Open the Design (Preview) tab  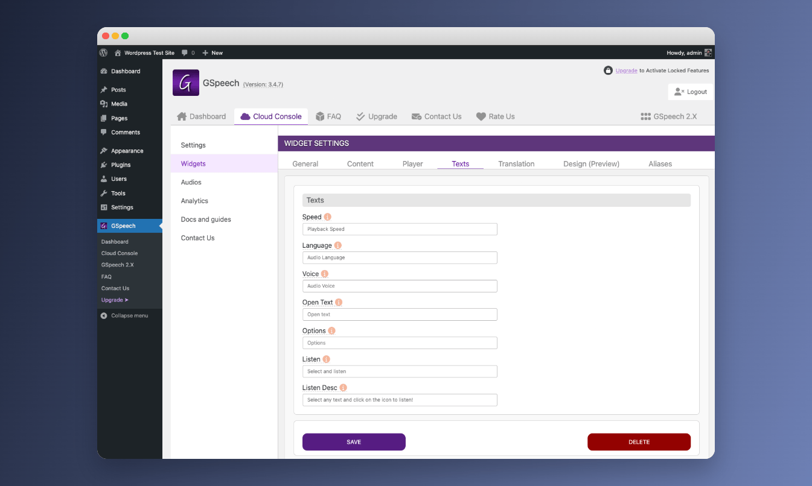591,163
